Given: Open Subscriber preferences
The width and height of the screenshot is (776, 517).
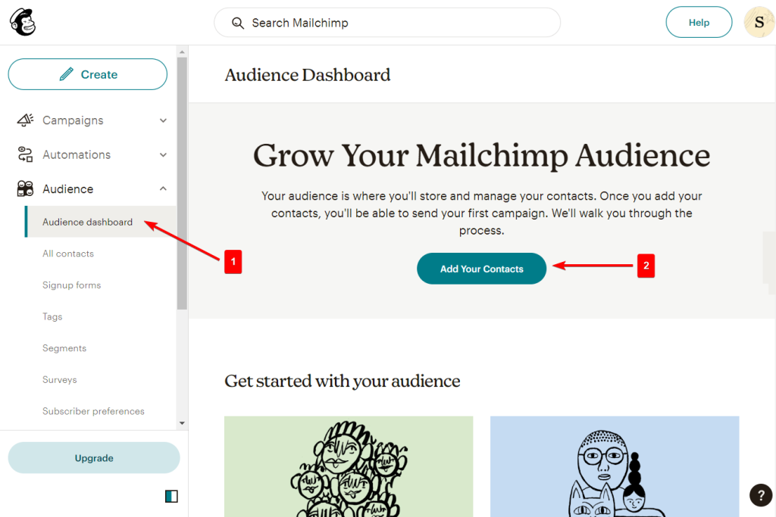Looking at the screenshot, I should click(x=93, y=411).
